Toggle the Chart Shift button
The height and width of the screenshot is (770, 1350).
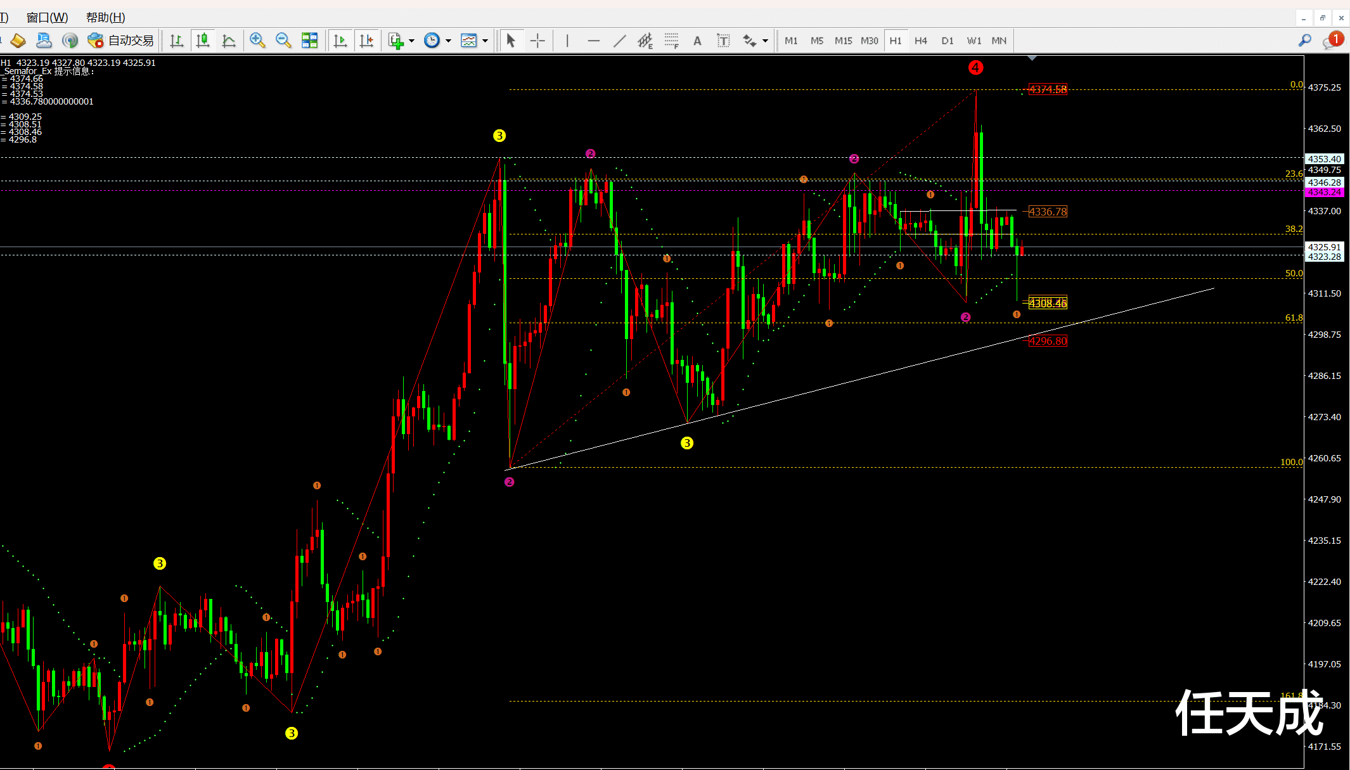(x=366, y=41)
